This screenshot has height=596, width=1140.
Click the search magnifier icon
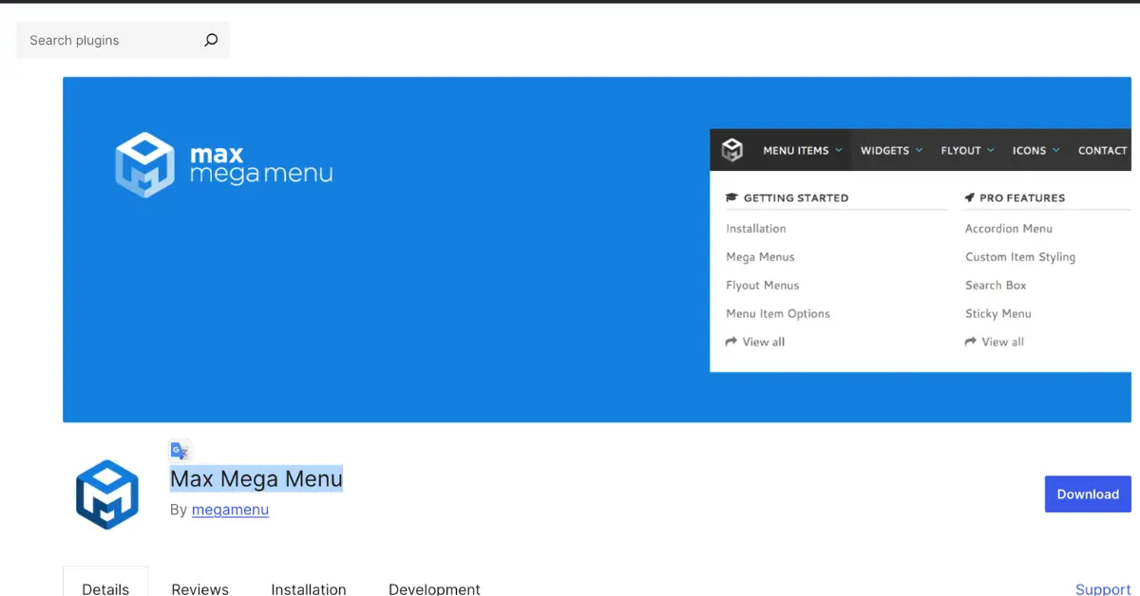pyautogui.click(x=211, y=40)
